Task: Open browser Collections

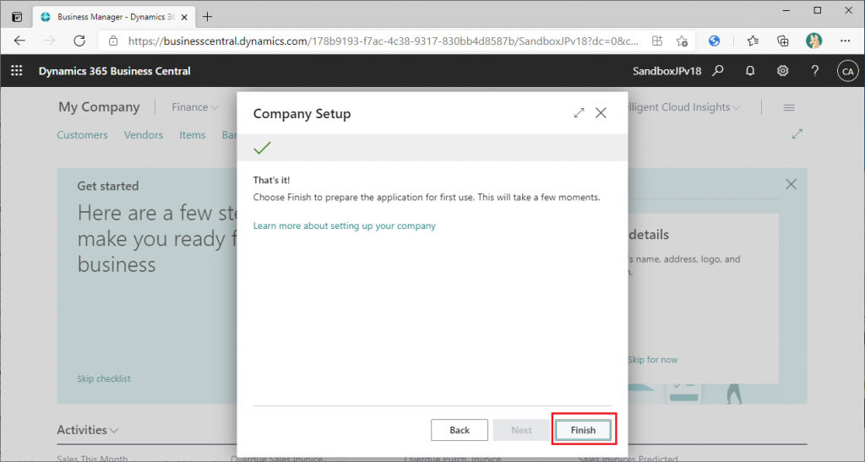Action: [783, 41]
